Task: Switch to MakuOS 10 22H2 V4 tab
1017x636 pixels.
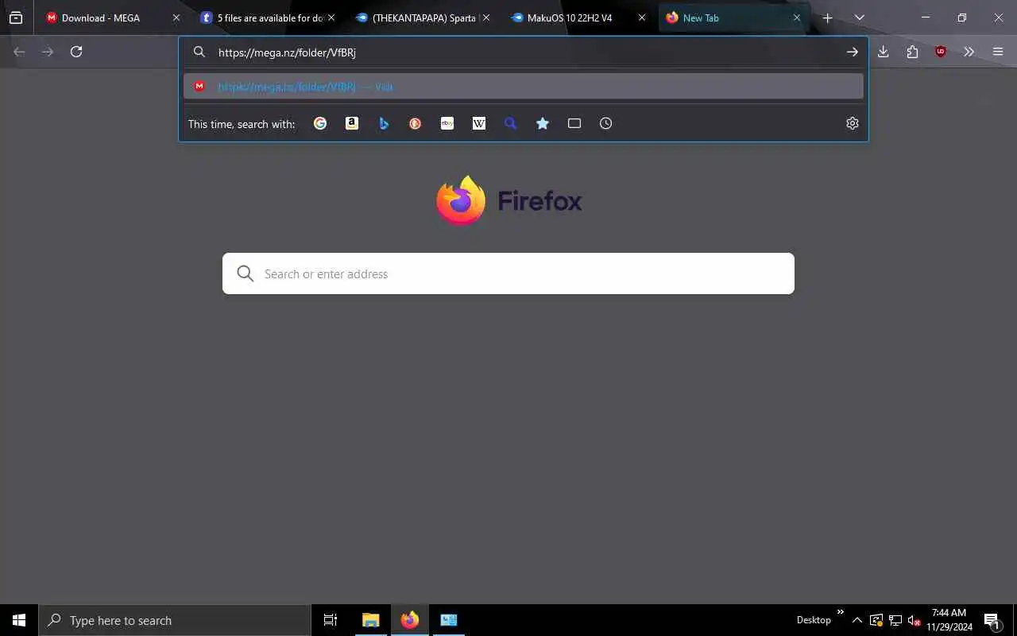Action: coord(578,17)
